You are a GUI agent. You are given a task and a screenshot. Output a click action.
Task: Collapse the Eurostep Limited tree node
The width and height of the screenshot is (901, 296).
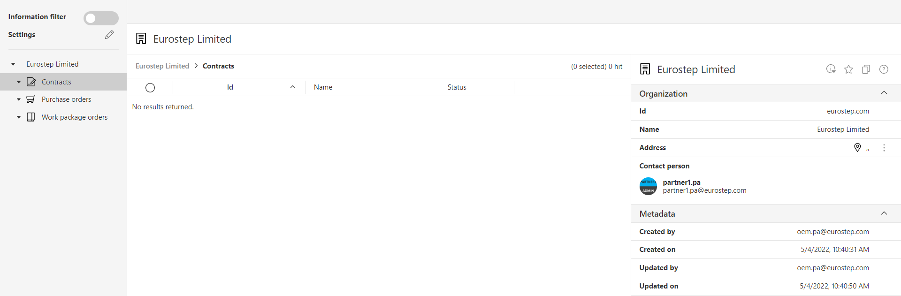pos(13,64)
